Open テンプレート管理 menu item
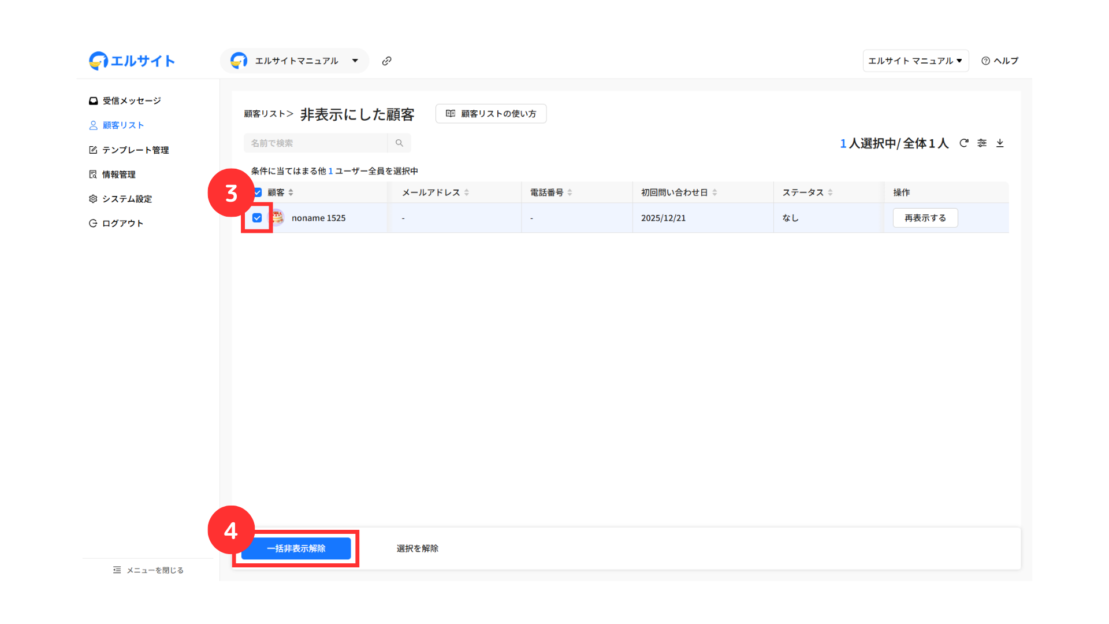 click(x=129, y=150)
